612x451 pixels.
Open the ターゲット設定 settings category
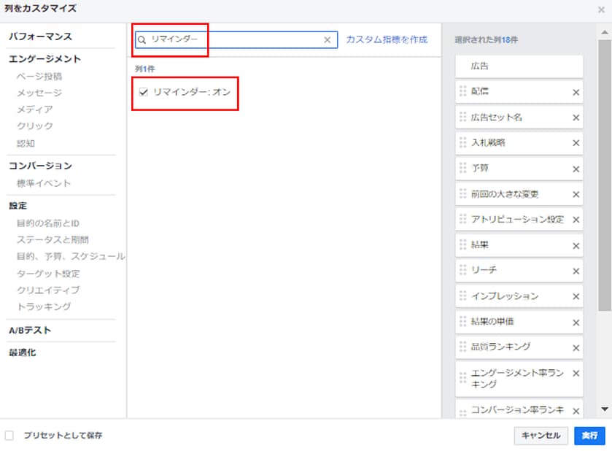(x=48, y=274)
